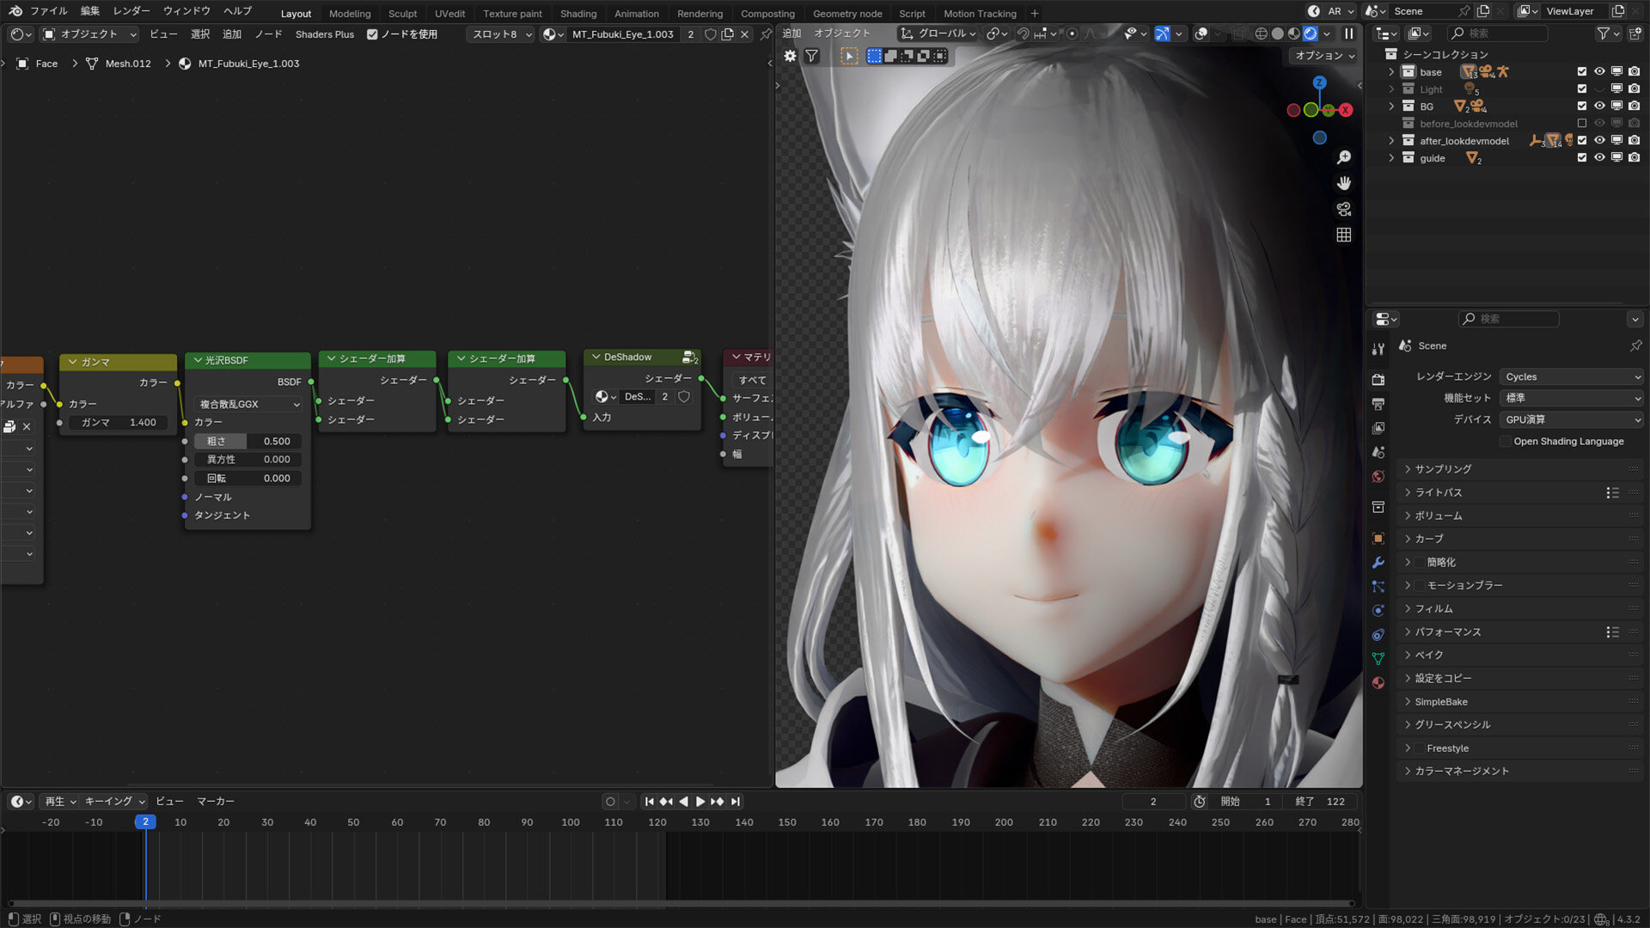Open the Physics properties icon

[1378, 610]
